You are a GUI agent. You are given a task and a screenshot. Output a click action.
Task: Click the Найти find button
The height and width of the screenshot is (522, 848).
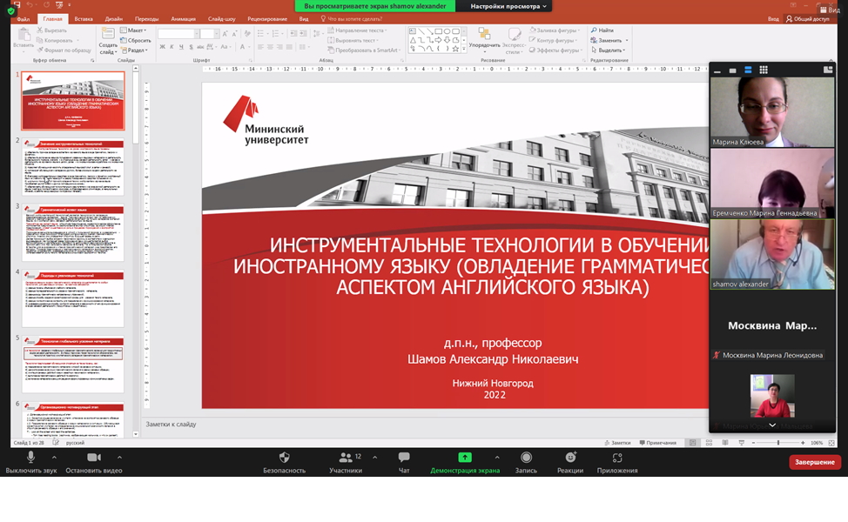602,30
